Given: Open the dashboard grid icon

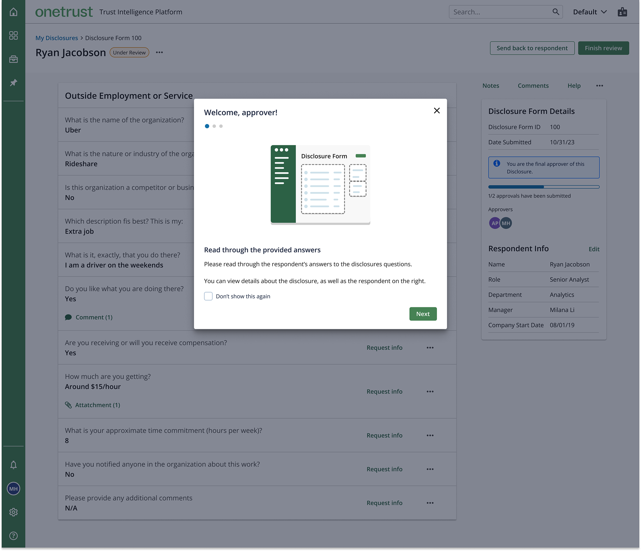Looking at the screenshot, I should click(13, 35).
